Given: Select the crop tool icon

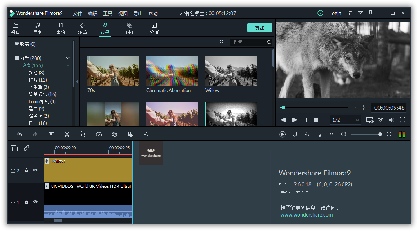Looking at the screenshot, I should [x=83, y=134].
